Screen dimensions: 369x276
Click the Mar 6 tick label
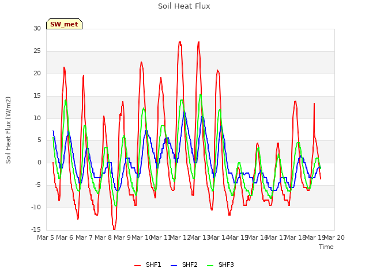(65, 237)
